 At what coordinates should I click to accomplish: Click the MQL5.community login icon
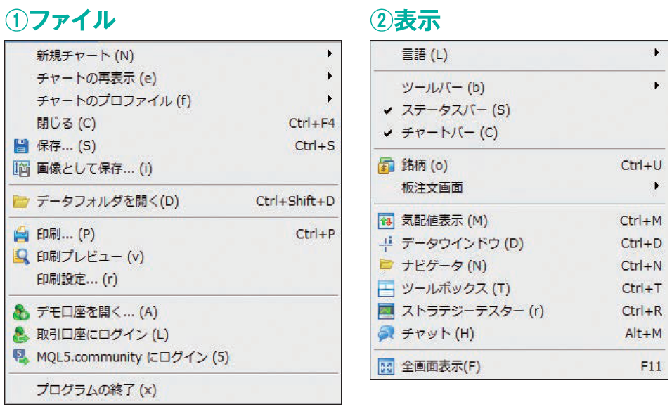click(20, 357)
